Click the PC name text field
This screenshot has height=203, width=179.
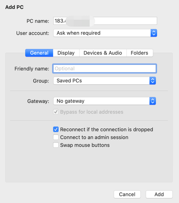point(105,21)
